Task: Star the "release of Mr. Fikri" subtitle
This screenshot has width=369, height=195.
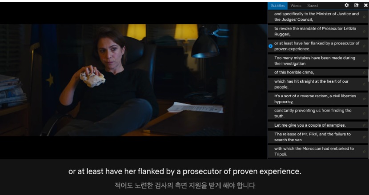Action: pyautogui.click(x=364, y=137)
